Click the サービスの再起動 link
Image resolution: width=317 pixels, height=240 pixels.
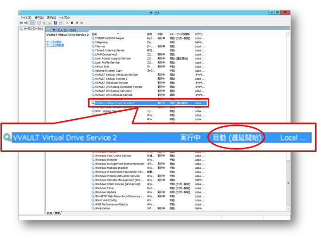coord(55,45)
